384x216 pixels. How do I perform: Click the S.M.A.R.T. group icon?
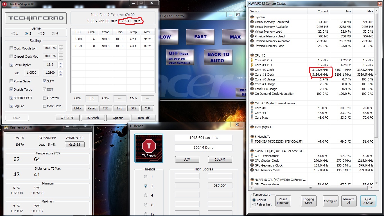pyautogui.click(x=252, y=137)
